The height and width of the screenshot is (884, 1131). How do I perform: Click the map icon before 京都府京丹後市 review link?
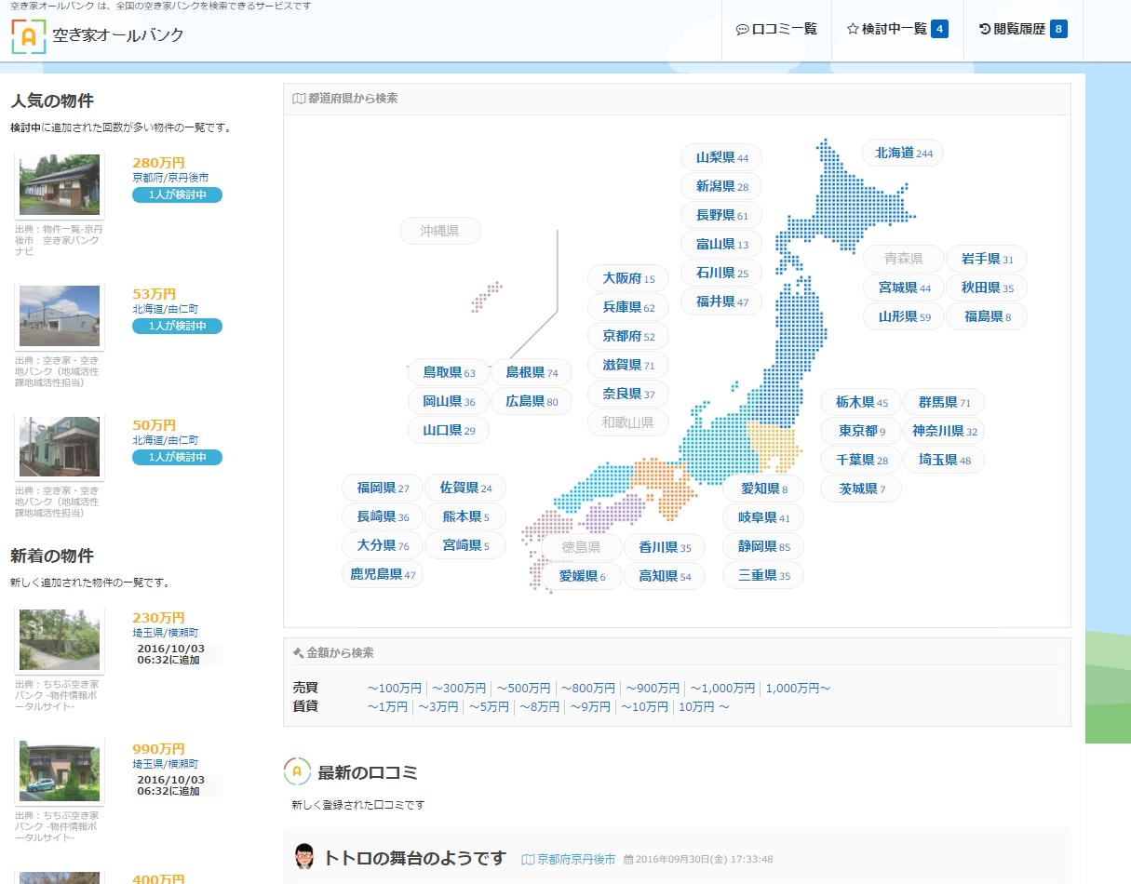click(x=528, y=860)
